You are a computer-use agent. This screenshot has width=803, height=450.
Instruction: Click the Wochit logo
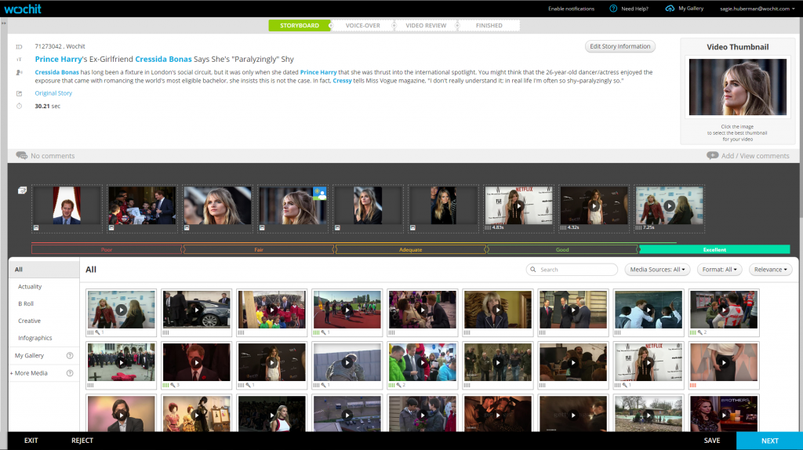tap(23, 9)
